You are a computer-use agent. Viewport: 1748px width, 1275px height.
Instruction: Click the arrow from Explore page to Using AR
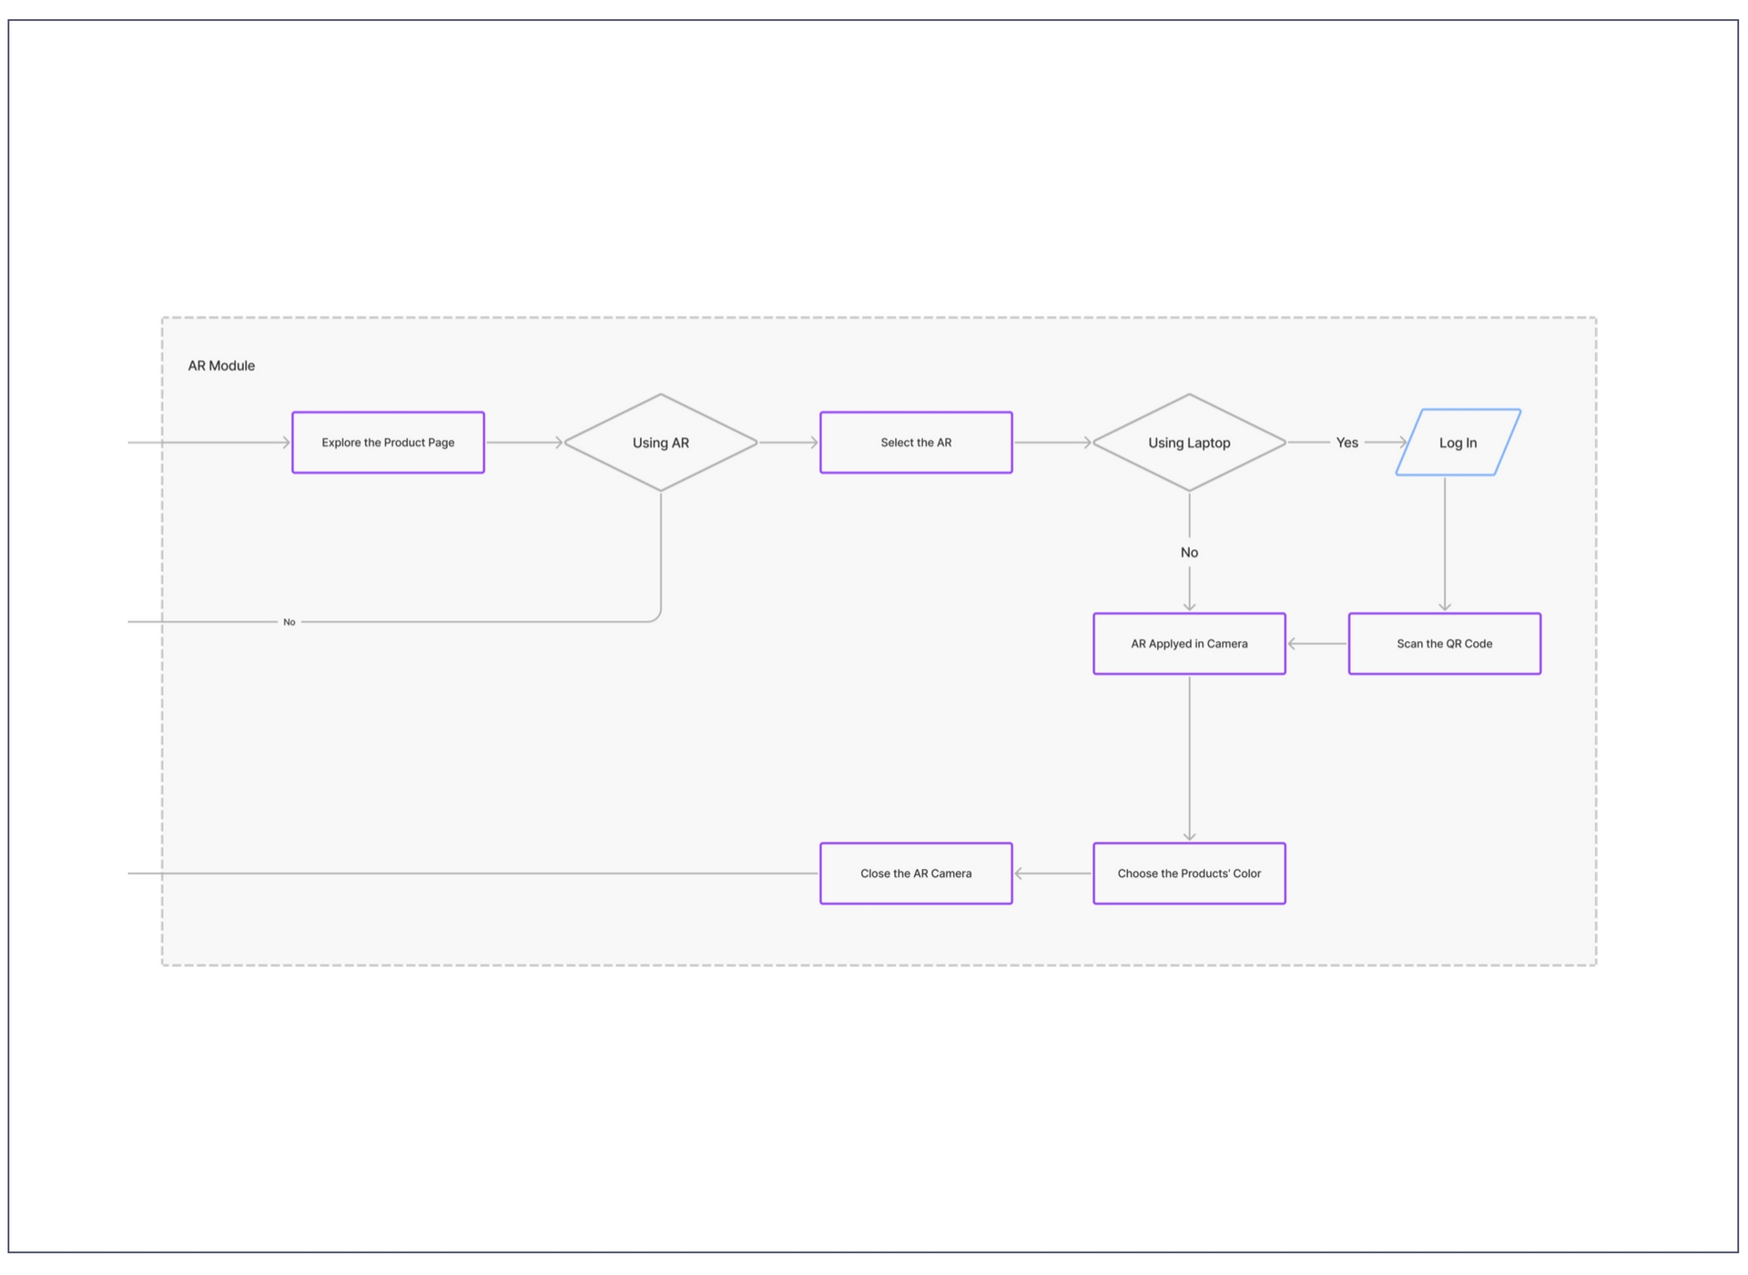pos(524,443)
